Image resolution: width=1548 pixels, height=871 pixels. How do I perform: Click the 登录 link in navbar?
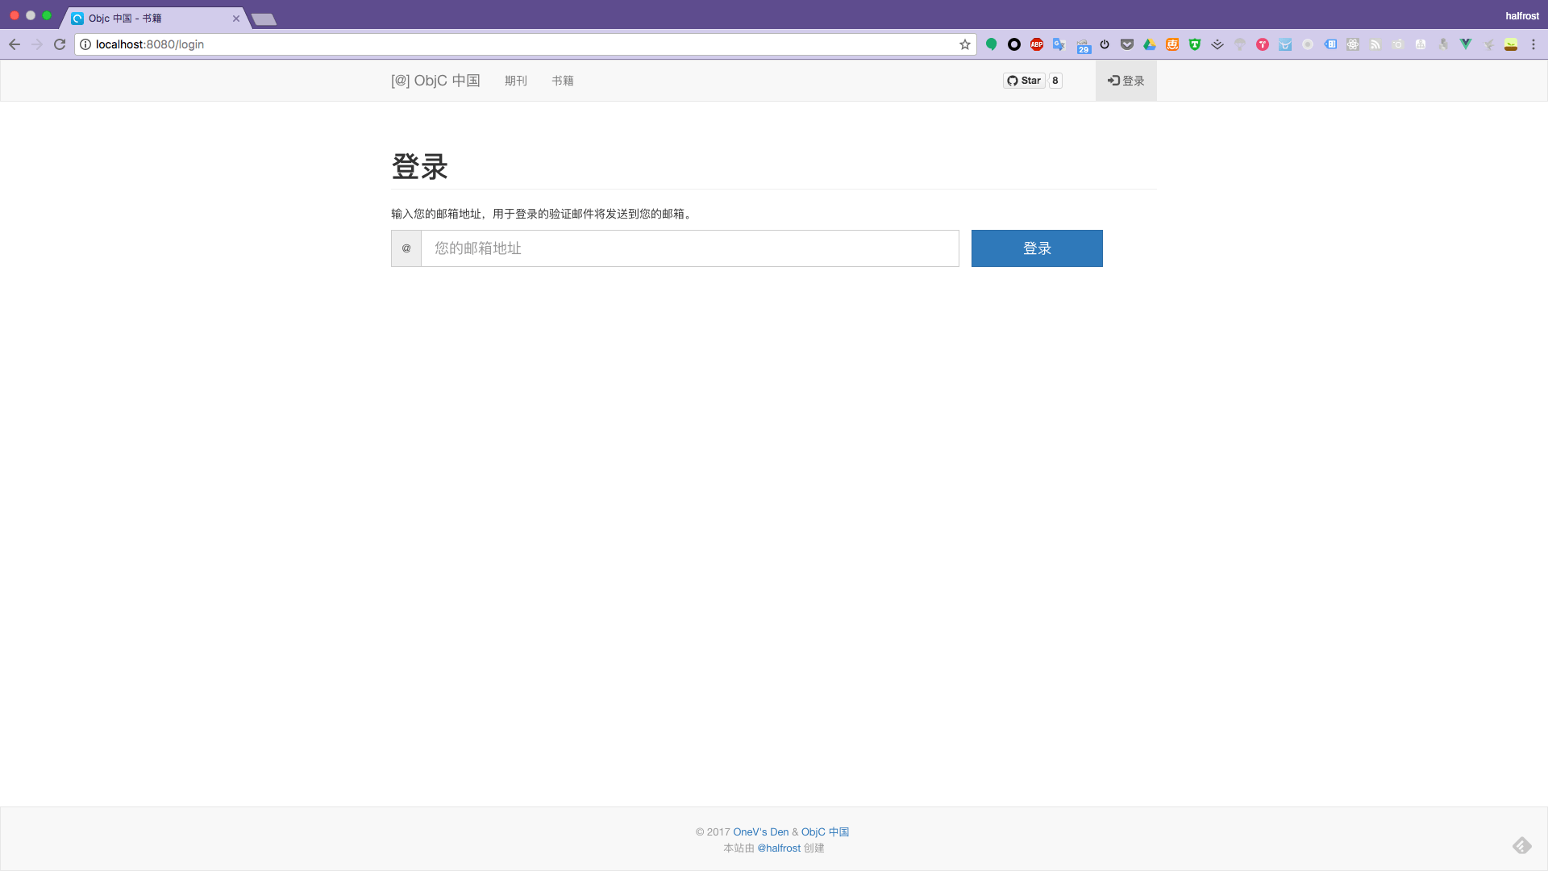pos(1126,81)
